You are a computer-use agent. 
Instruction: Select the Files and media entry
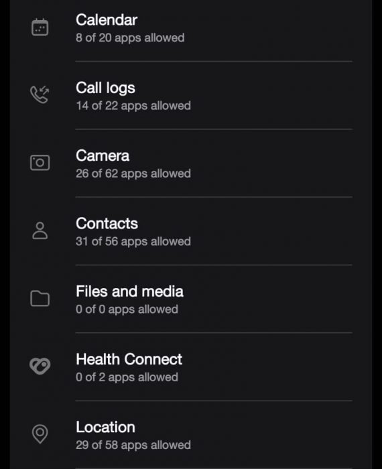191,299
